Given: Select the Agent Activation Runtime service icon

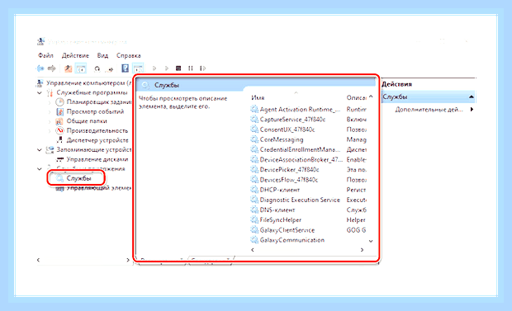Looking at the screenshot, I should pos(254,110).
